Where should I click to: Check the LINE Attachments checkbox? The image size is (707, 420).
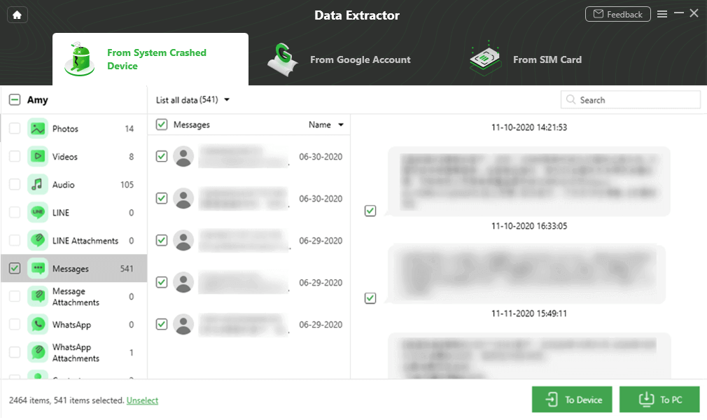pos(15,241)
